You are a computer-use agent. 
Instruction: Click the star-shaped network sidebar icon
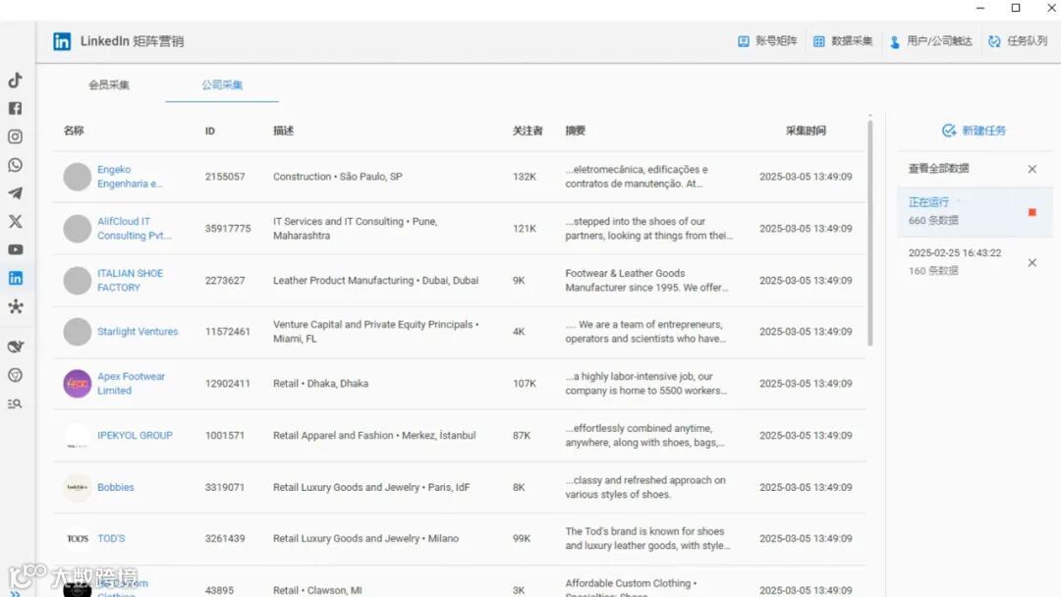[15, 306]
